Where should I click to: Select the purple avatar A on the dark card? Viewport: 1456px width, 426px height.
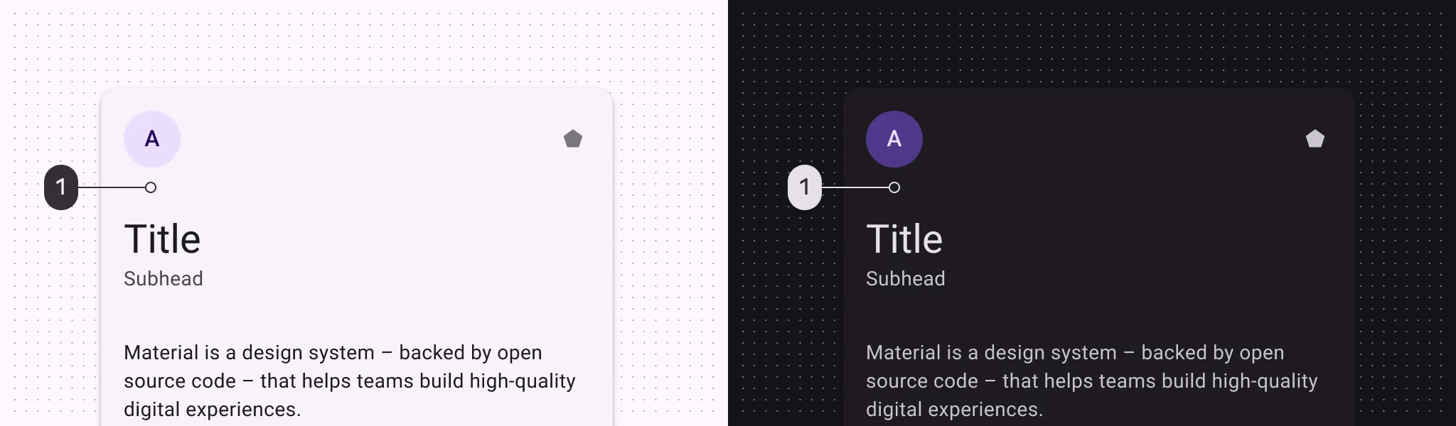(x=894, y=139)
